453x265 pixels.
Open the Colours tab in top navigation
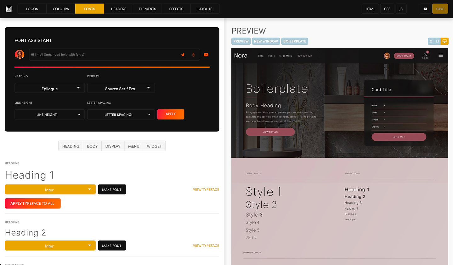point(61,9)
